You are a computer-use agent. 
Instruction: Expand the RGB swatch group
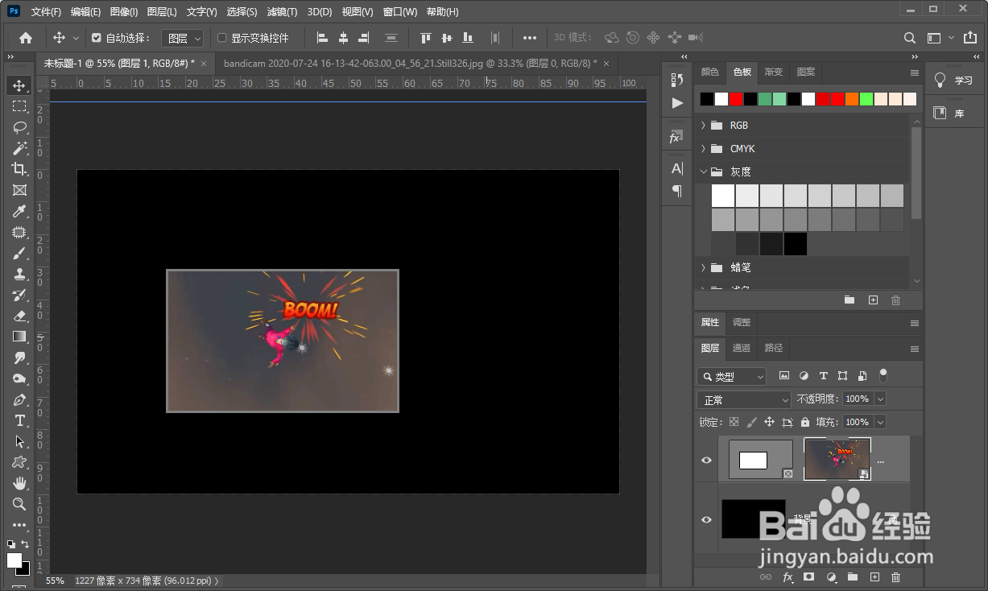[703, 125]
